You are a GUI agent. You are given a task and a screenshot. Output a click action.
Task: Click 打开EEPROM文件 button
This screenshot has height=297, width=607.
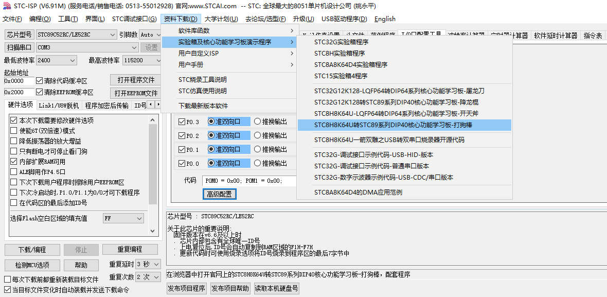[x=135, y=93]
